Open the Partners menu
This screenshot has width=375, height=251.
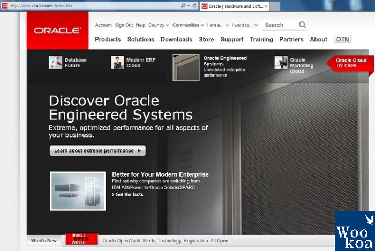291,39
